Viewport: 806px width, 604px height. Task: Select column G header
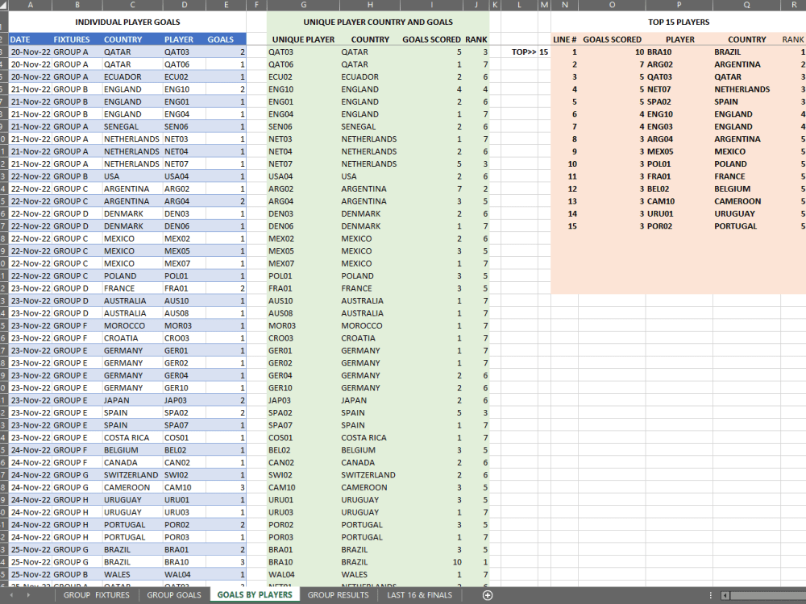coord(303,5)
